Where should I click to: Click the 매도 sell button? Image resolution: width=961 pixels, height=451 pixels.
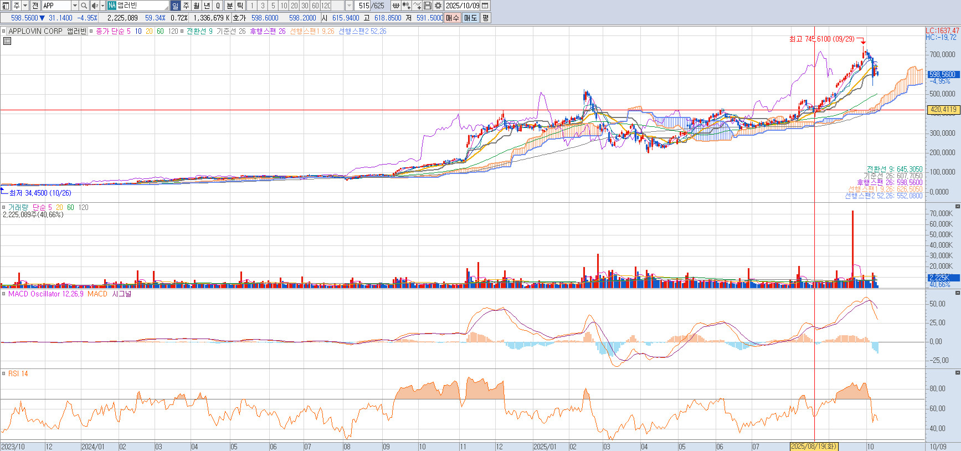[470, 18]
